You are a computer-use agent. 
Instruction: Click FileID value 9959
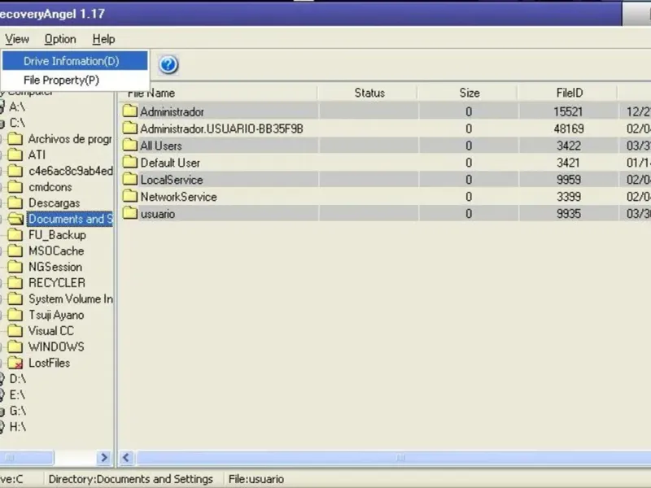[x=568, y=180]
